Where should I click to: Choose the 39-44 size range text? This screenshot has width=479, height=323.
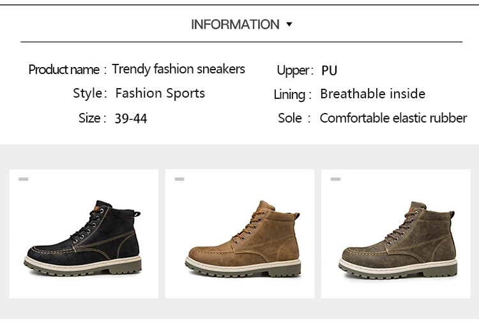point(131,119)
